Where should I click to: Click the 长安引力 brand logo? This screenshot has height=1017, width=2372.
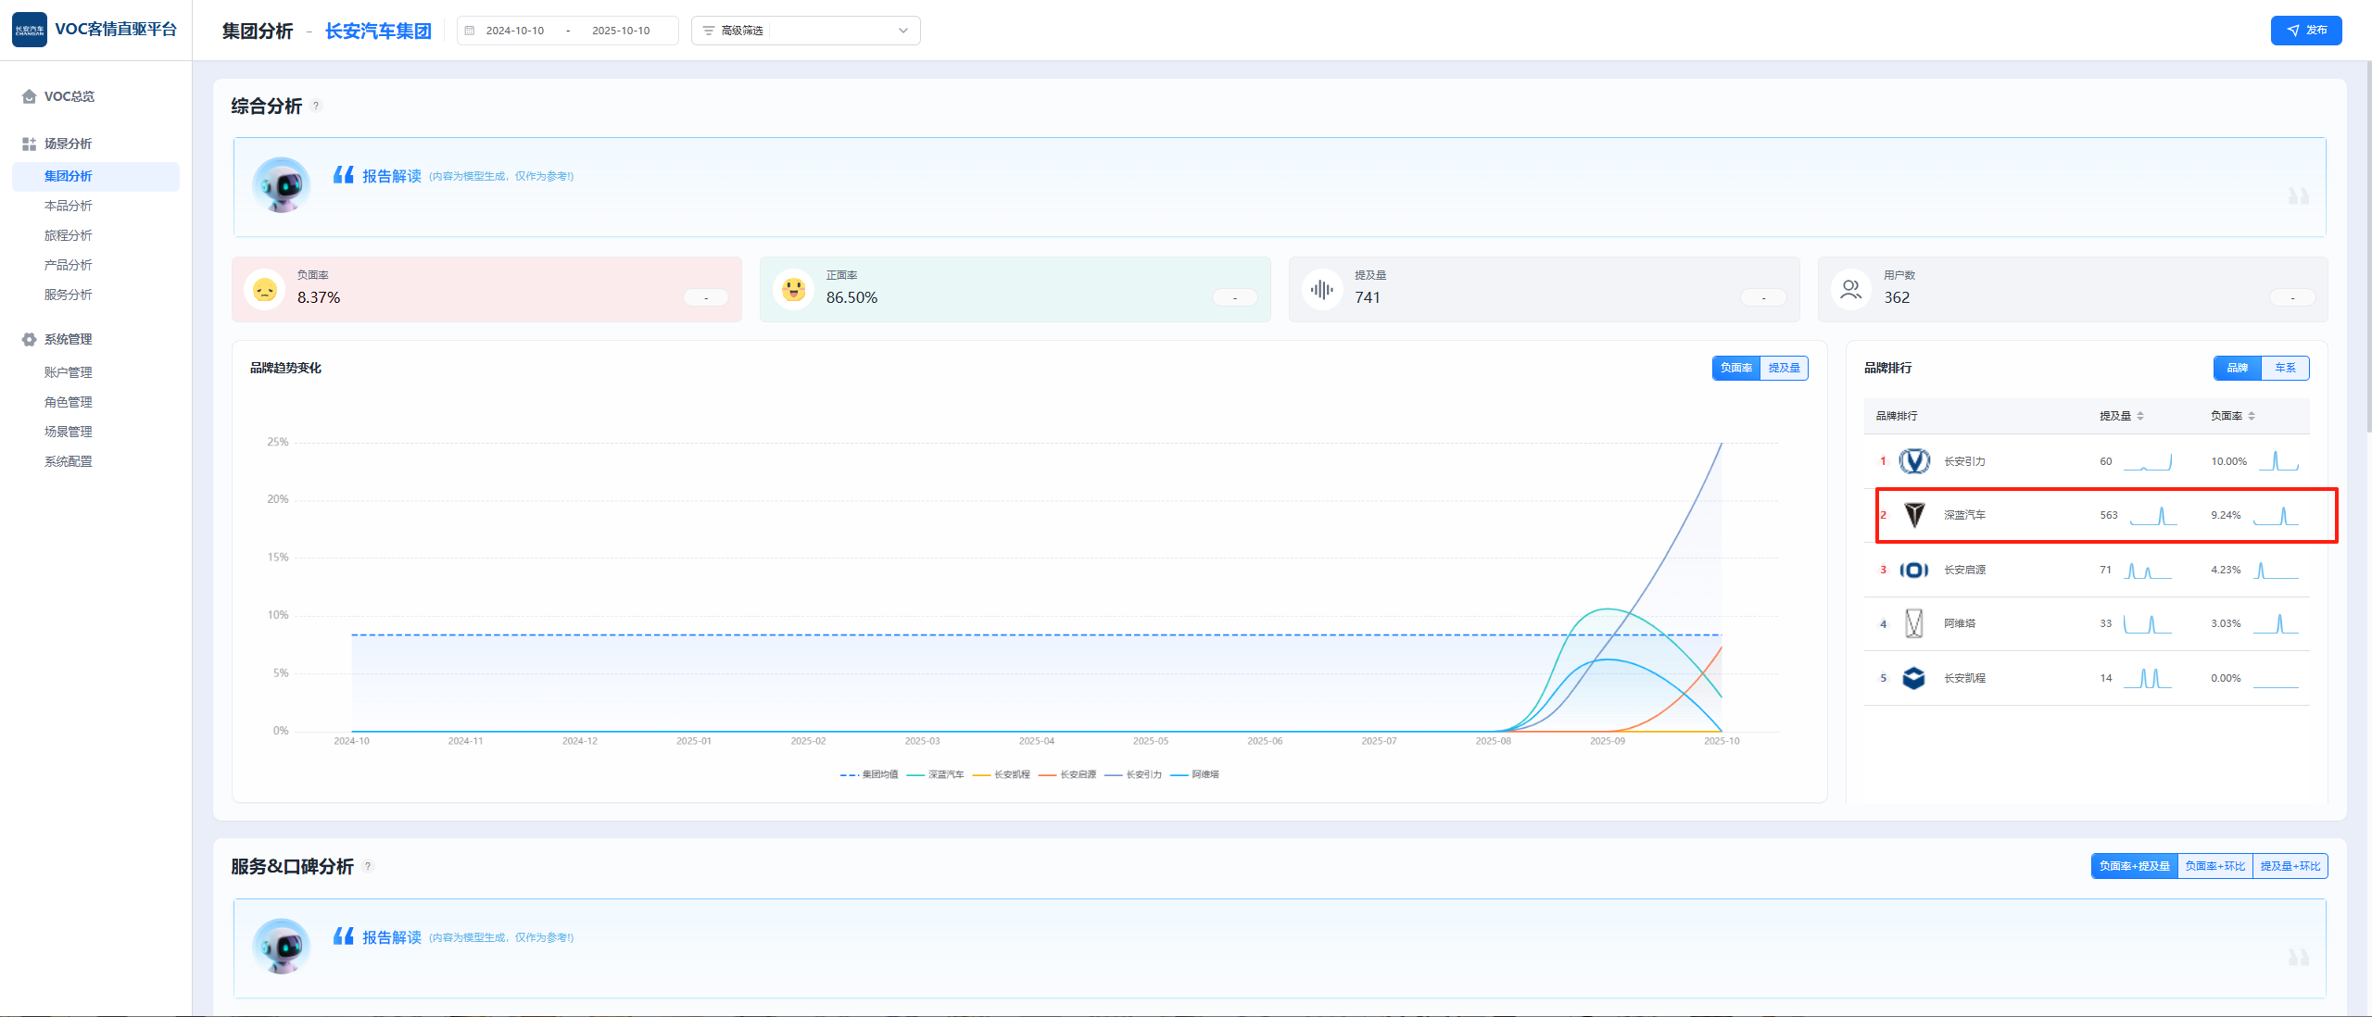[1914, 461]
